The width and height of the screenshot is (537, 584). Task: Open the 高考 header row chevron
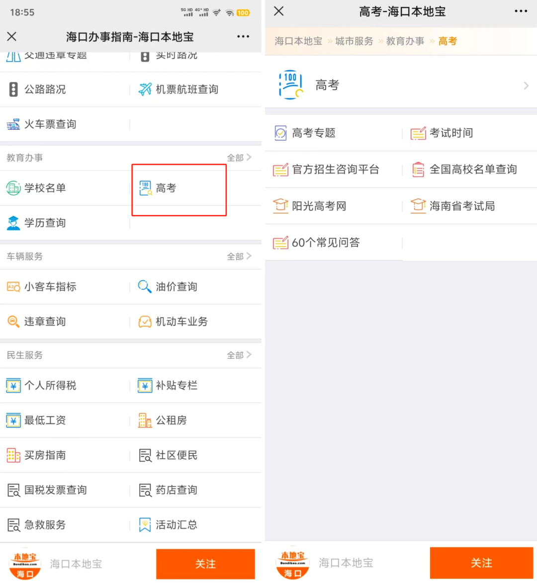point(526,85)
